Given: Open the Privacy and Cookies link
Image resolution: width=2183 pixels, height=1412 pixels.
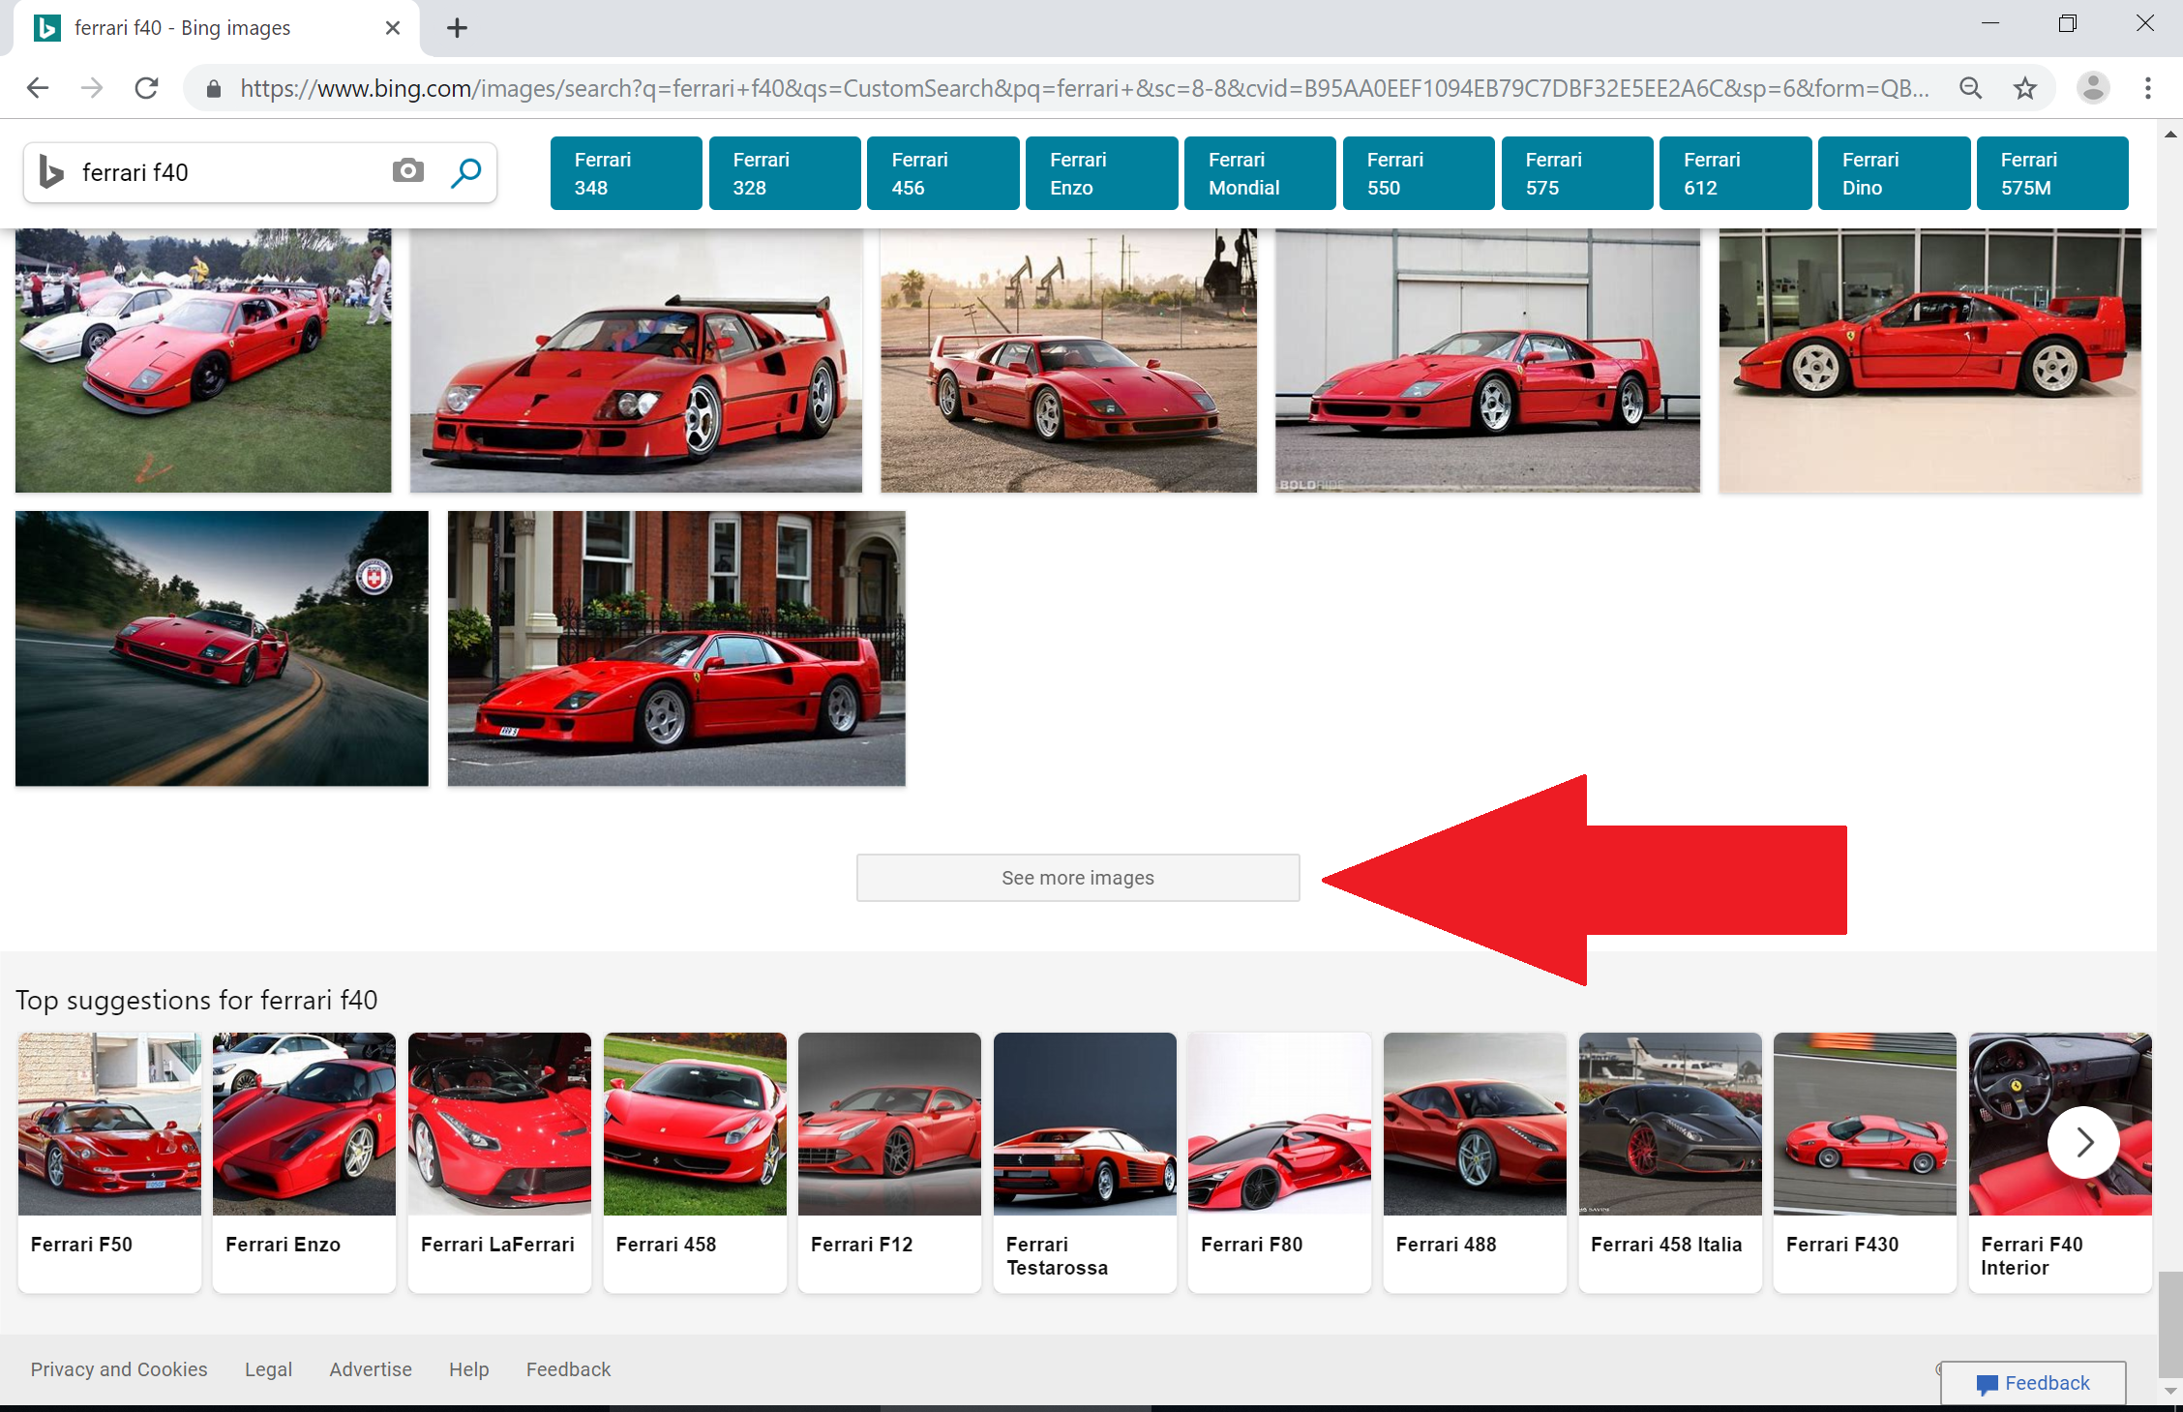Looking at the screenshot, I should [119, 1369].
